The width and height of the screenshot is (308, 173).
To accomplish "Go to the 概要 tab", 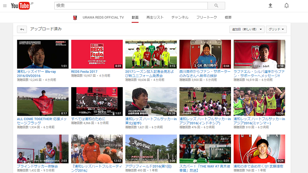I will click(x=228, y=17).
